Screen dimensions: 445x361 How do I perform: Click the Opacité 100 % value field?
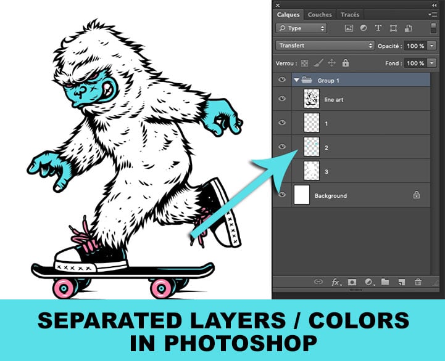click(x=415, y=46)
